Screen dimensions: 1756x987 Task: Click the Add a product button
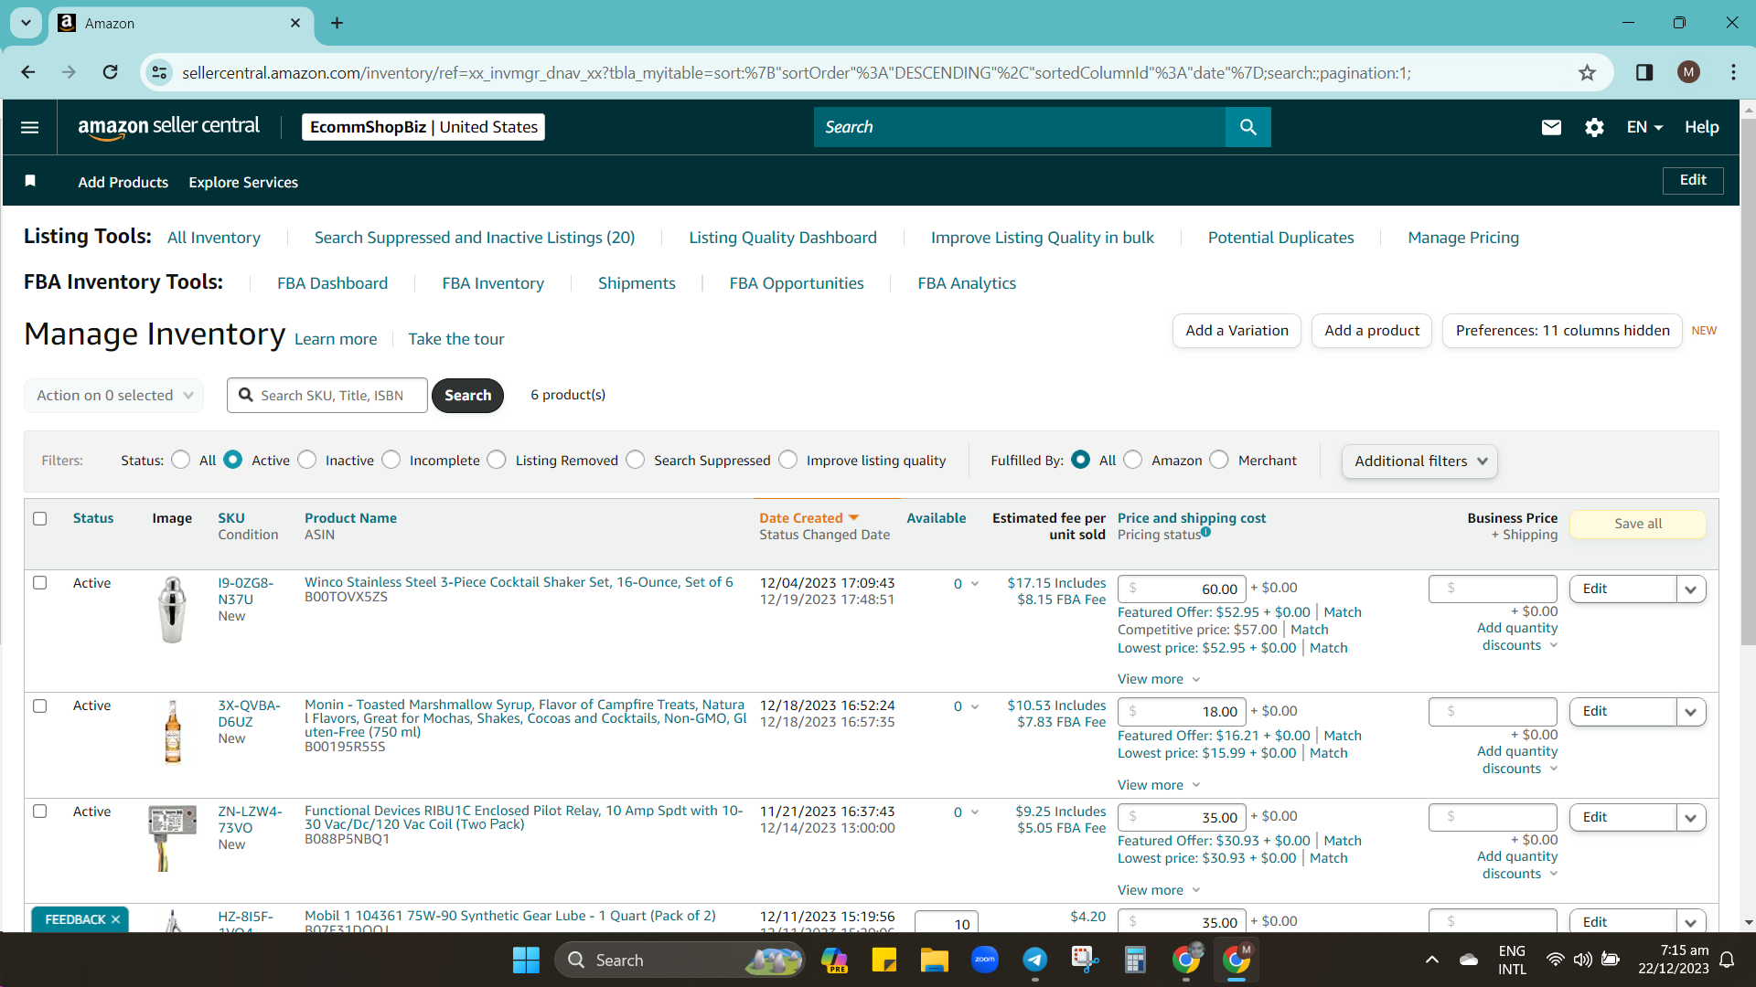(x=1372, y=331)
